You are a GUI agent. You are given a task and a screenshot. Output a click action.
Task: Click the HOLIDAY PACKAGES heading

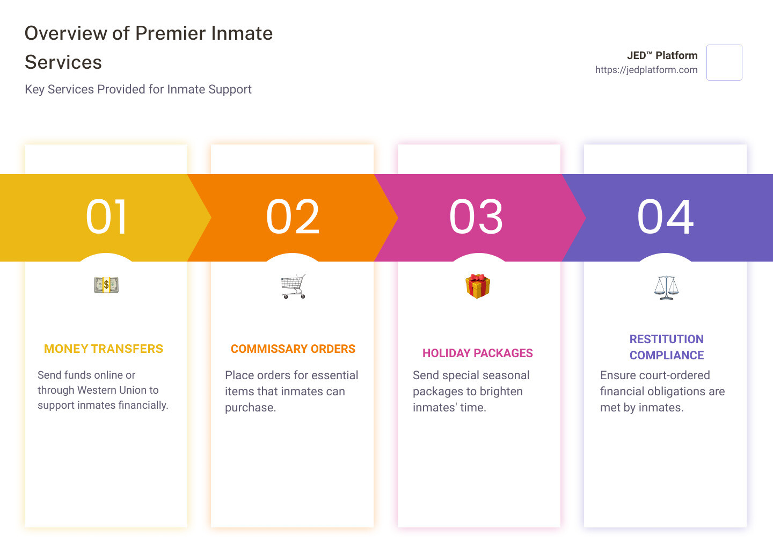pos(478,353)
